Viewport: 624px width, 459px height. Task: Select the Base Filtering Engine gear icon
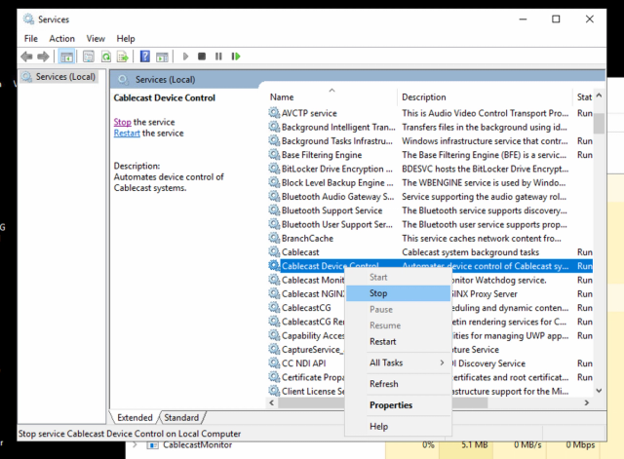274,155
